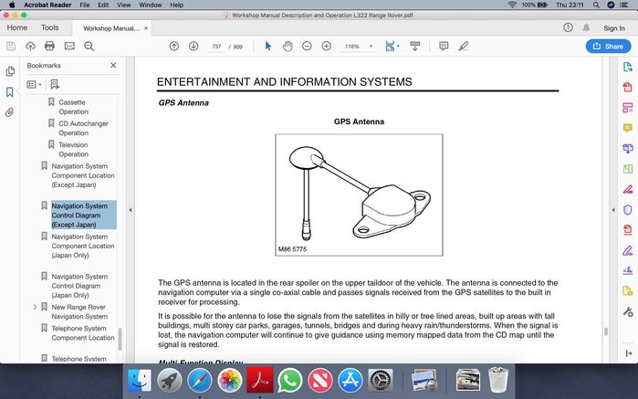
Task: Open the 116% zoom level dropdown
Action: 358,47
